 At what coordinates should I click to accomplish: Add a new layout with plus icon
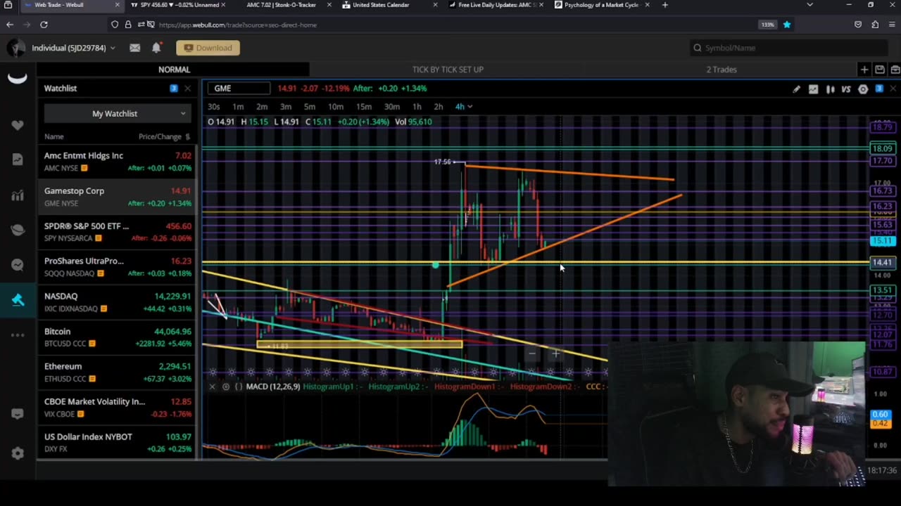tap(864, 70)
